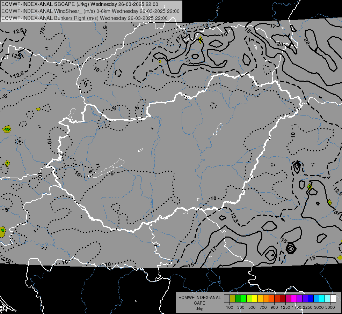Click the CAPE label in the legend
This screenshot has height=314, width=342.
199,303
